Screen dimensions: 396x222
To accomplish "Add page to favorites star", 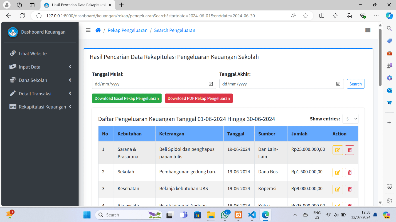I will (x=306, y=16).
